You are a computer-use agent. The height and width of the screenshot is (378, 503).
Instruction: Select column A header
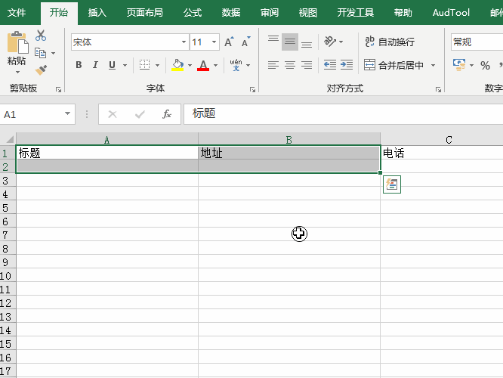pos(106,139)
